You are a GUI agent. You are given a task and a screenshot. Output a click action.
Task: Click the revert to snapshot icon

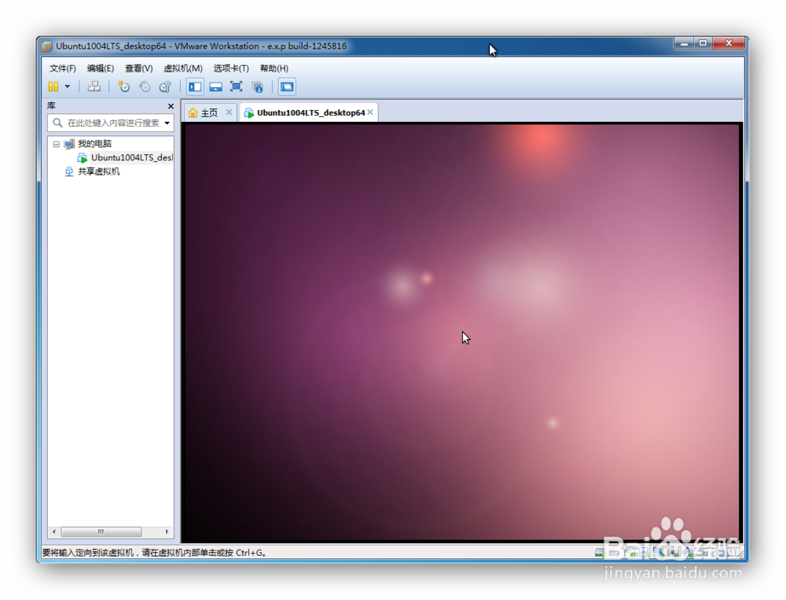point(145,87)
